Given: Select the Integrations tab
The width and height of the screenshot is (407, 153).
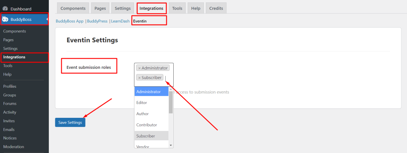Looking at the screenshot, I should (151, 8).
